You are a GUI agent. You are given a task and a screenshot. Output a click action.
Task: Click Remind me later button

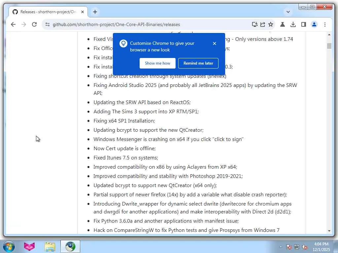click(198, 63)
